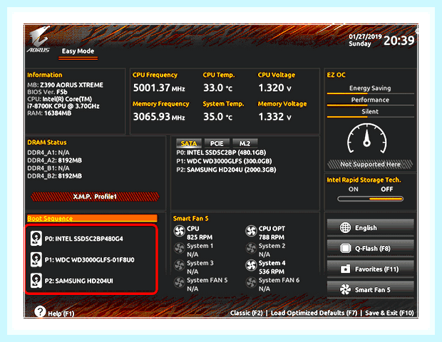Viewport: 442px width, 342px height.
Task: Click the DDR4_A2: 8192MB row
Action: coord(54,160)
